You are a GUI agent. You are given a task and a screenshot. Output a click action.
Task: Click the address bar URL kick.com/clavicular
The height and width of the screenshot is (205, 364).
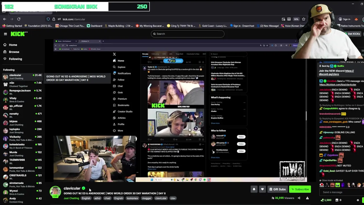74,19
